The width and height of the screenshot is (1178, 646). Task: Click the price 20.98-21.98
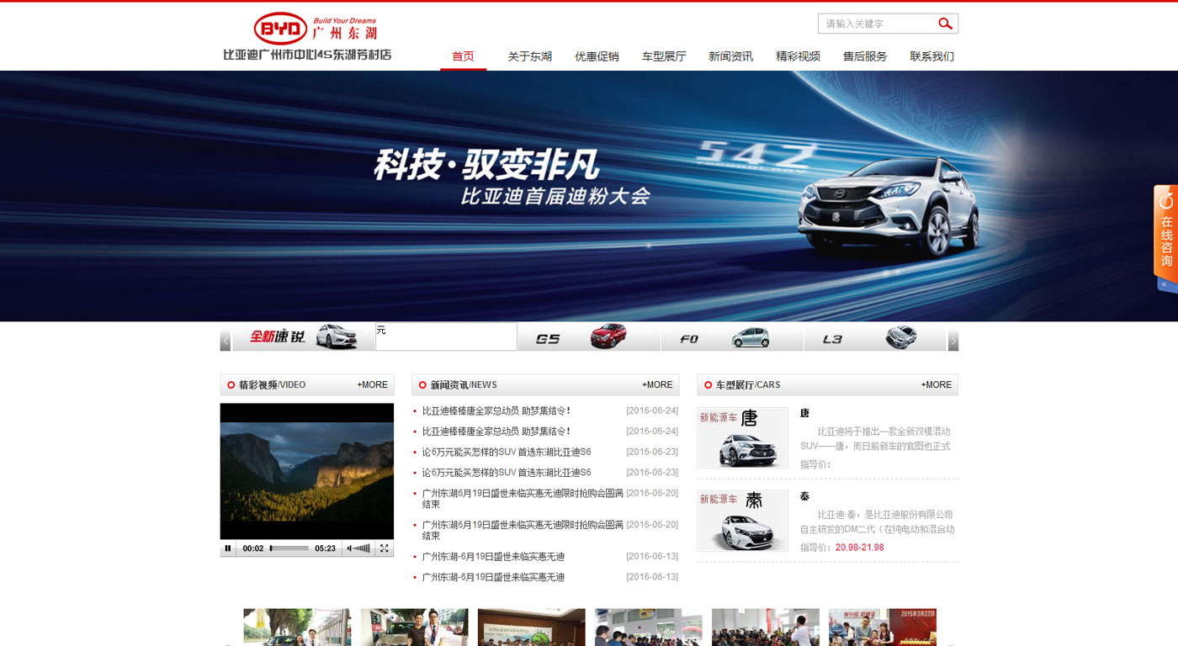pyautogui.click(x=860, y=548)
